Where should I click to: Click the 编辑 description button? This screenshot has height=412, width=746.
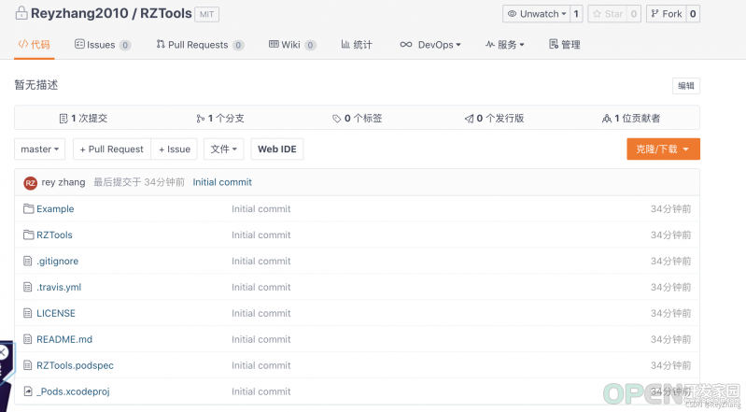(x=686, y=86)
